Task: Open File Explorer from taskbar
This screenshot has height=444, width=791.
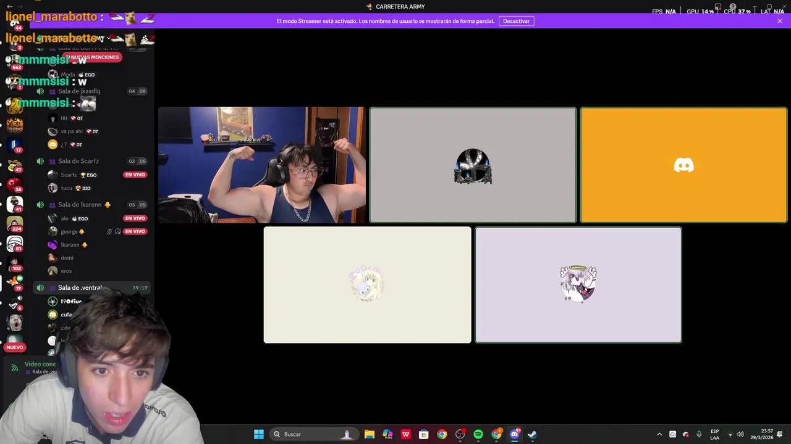Action: tap(369, 434)
